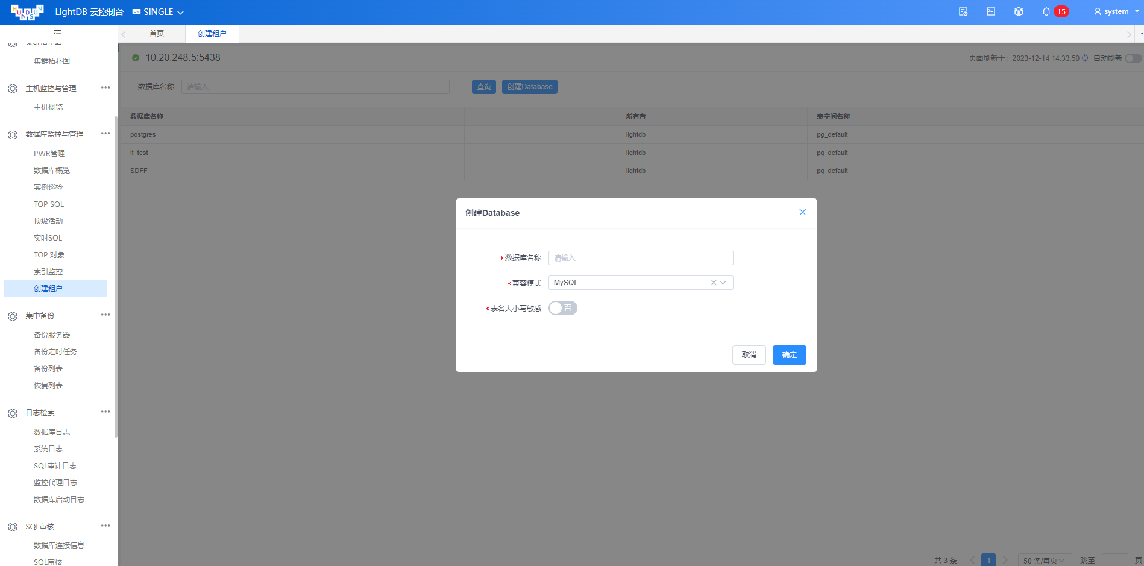This screenshot has width=1144, height=566.
Task: Open 索引监控 in sidebar
Action: [x=48, y=272]
